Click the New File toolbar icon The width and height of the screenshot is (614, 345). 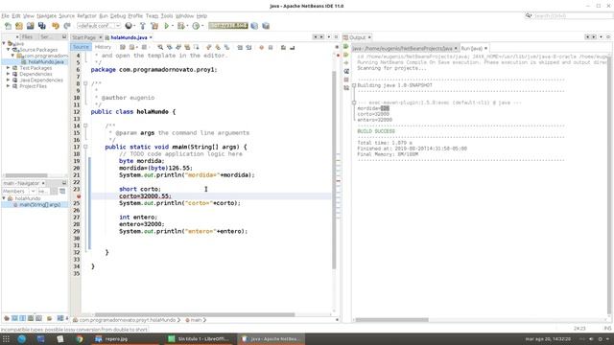(8, 26)
